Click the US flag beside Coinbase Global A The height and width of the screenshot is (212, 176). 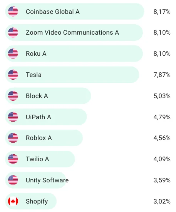click(13, 12)
